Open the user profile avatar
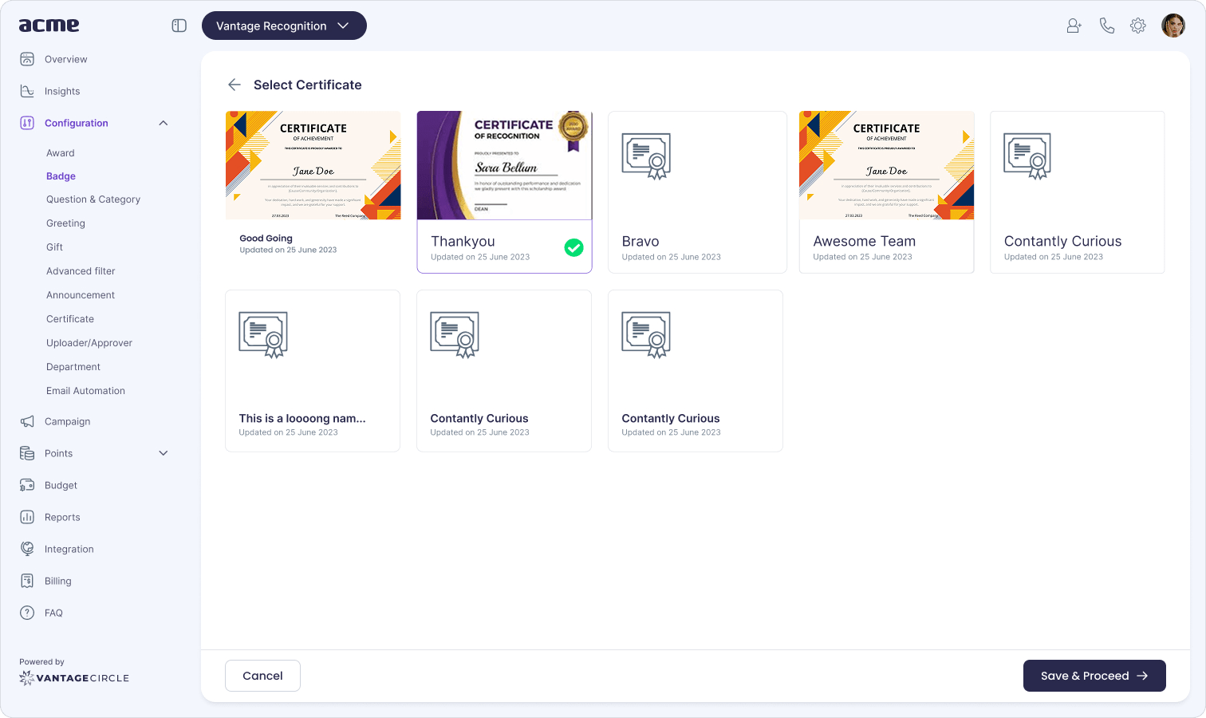Screen dimensions: 1206x718 point(1173,26)
